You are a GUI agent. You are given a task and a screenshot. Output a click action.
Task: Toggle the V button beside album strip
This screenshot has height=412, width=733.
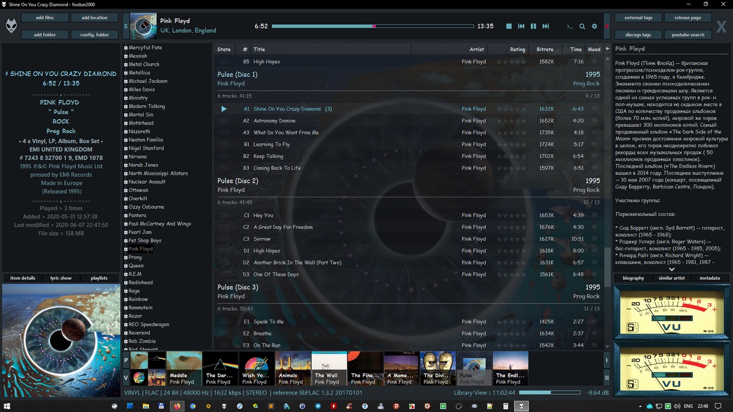click(x=126, y=378)
